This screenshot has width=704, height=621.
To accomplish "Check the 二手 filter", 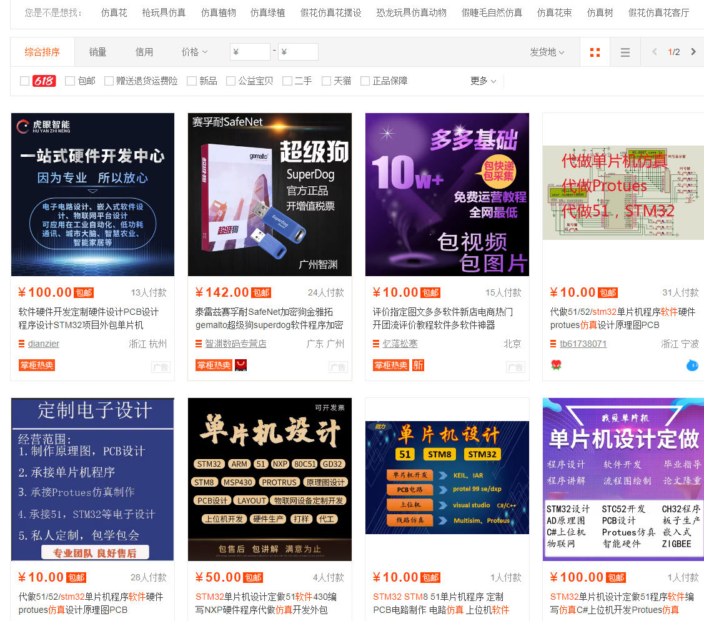I will click(x=287, y=81).
